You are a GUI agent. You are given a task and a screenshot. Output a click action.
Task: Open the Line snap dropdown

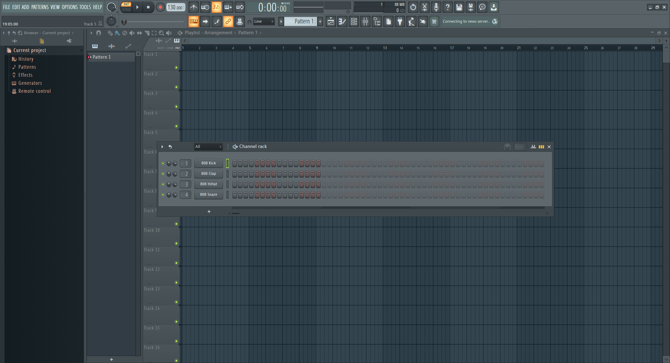[x=264, y=21]
